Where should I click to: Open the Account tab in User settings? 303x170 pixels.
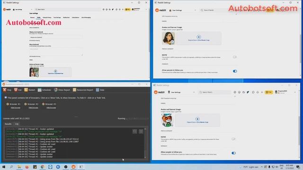coord(32,17)
